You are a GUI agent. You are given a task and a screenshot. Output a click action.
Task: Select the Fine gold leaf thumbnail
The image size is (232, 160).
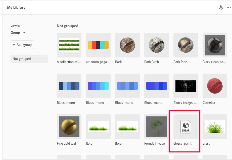69,127
